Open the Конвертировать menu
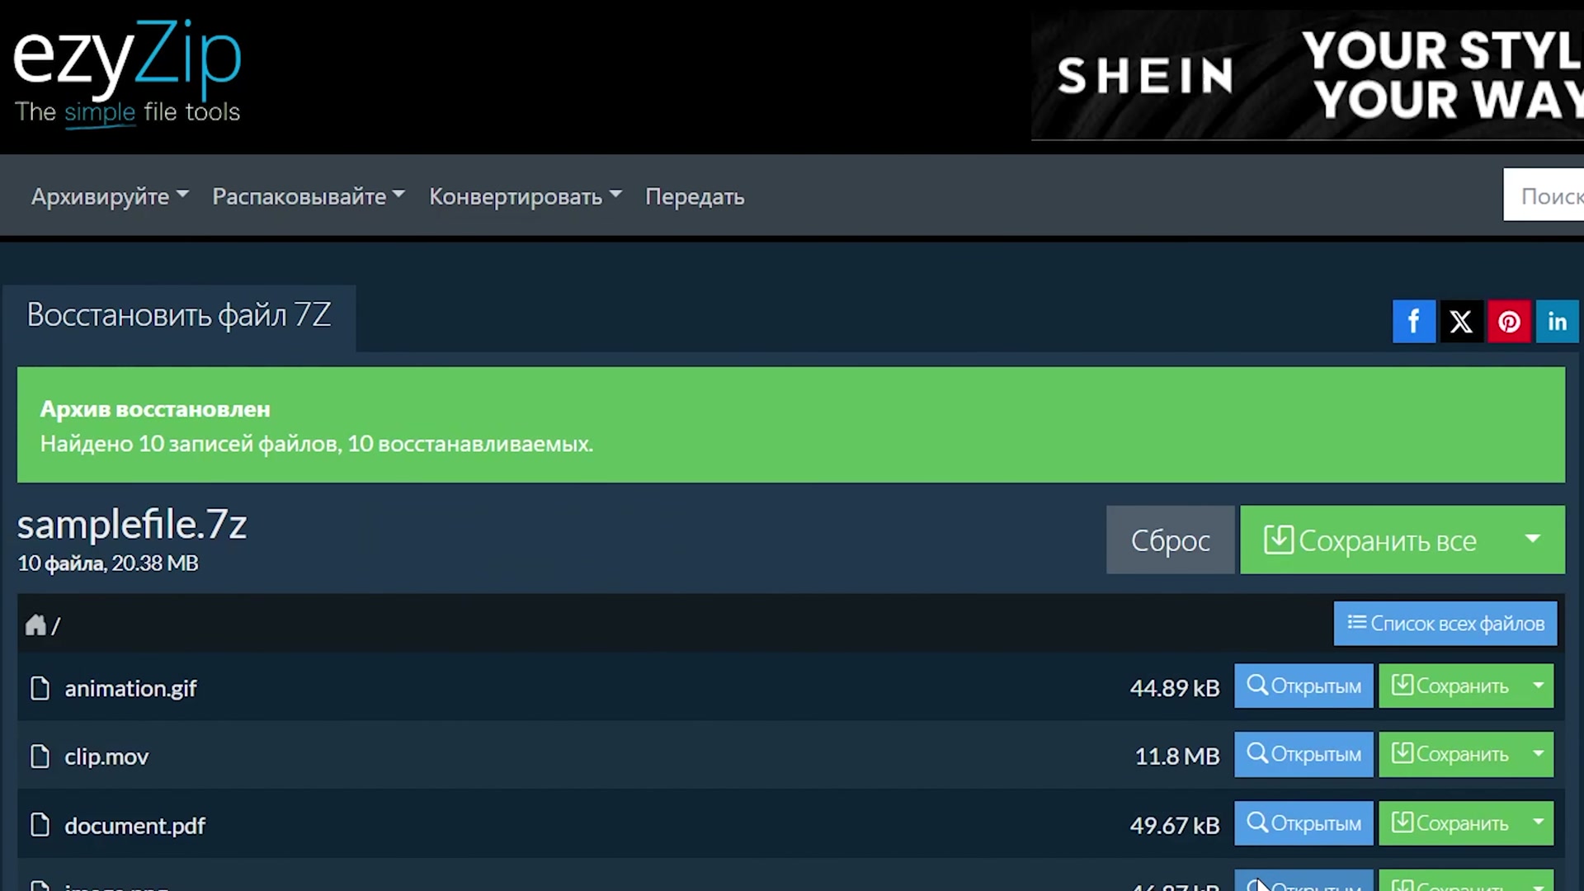 (525, 196)
